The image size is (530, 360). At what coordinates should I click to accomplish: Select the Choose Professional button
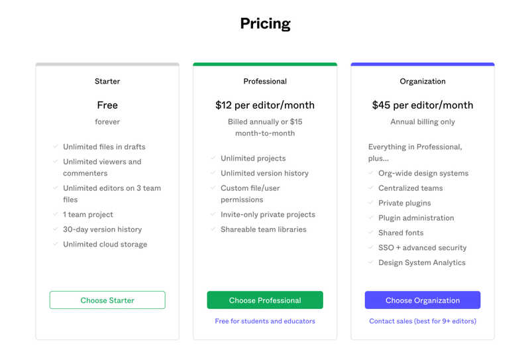(265, 300)
